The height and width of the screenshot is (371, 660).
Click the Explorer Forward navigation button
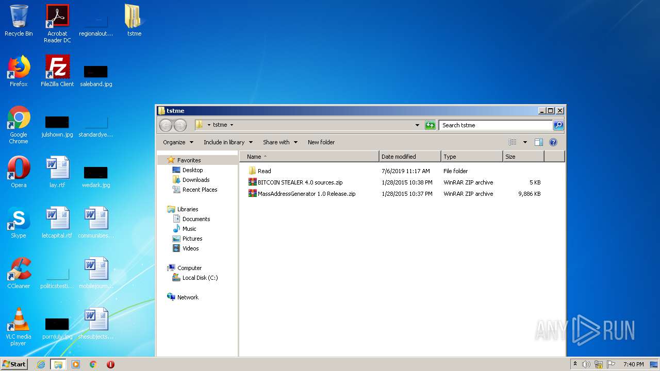point(180,125)
